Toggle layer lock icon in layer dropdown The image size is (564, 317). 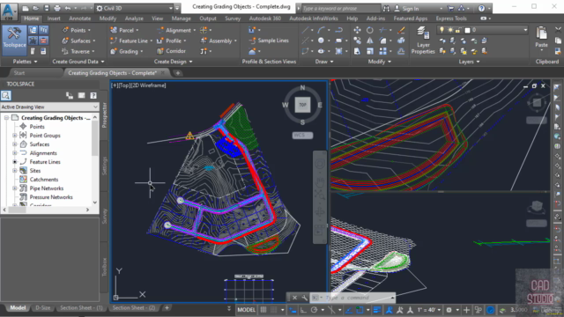458,30
